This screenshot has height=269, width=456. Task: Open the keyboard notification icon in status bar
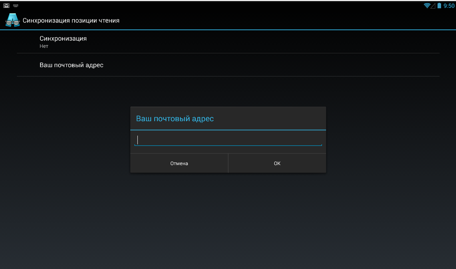16,5
